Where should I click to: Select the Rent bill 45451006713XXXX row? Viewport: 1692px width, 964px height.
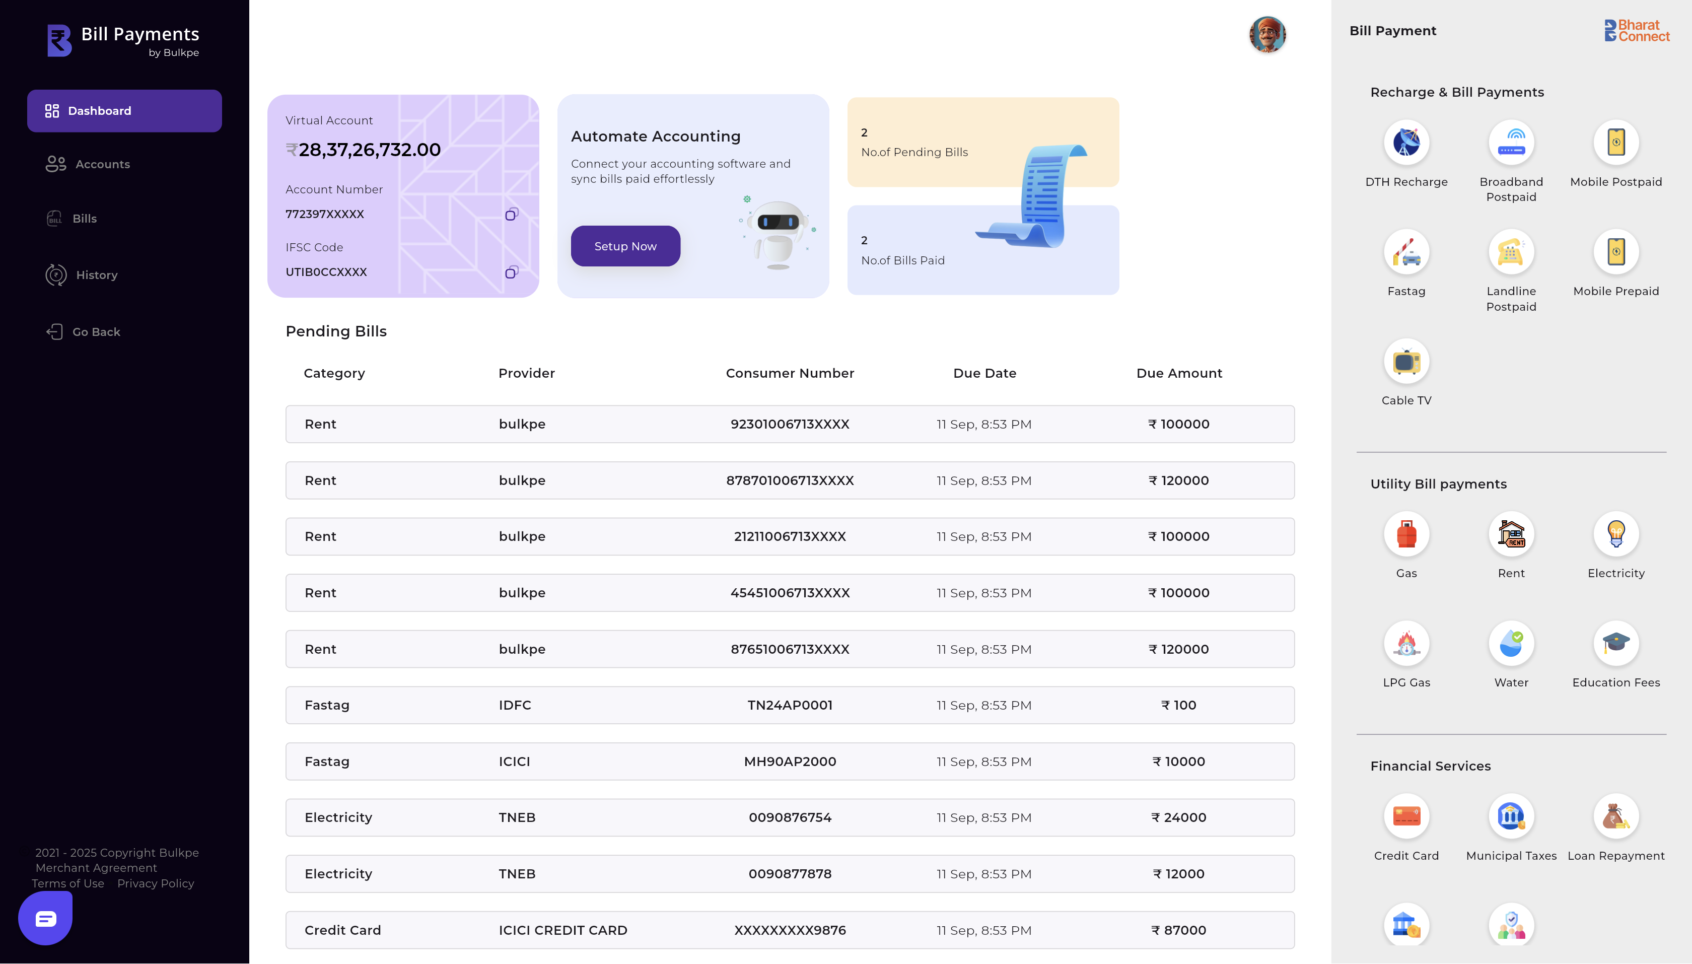[790, 593]
